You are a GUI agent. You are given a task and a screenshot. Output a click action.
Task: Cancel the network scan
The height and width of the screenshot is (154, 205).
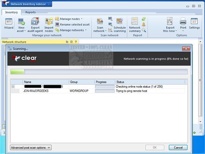point(178,148)
